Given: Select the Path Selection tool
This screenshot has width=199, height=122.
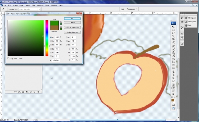Looking at the screenshot, I should (x=173, y=78).
